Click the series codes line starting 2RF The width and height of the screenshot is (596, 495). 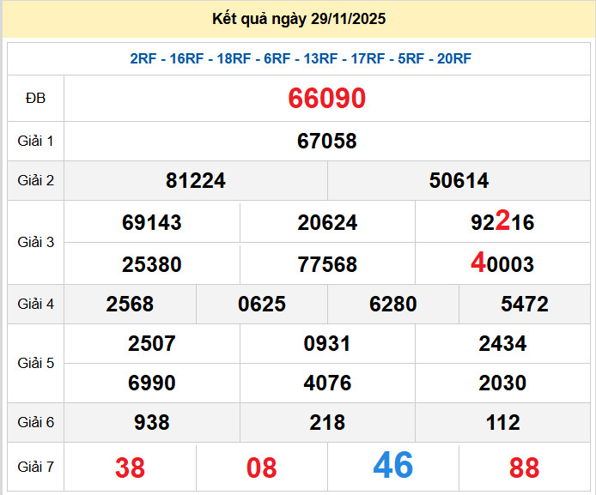click(301, 58)
